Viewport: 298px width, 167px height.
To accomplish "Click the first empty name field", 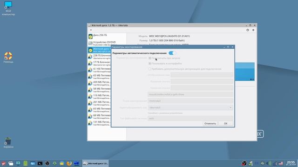I will click(202, 75).
